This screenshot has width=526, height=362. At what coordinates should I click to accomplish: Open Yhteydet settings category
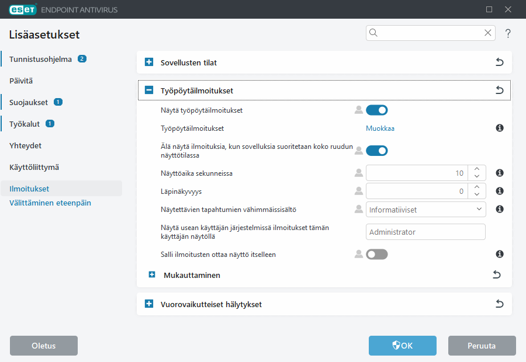pyautogui.click(x=26, y=145)
